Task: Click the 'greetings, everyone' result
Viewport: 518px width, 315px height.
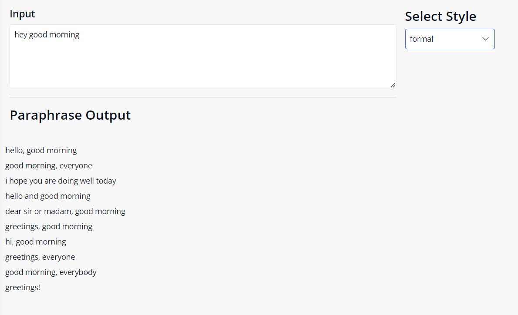Action: click(x=40, y=257)
